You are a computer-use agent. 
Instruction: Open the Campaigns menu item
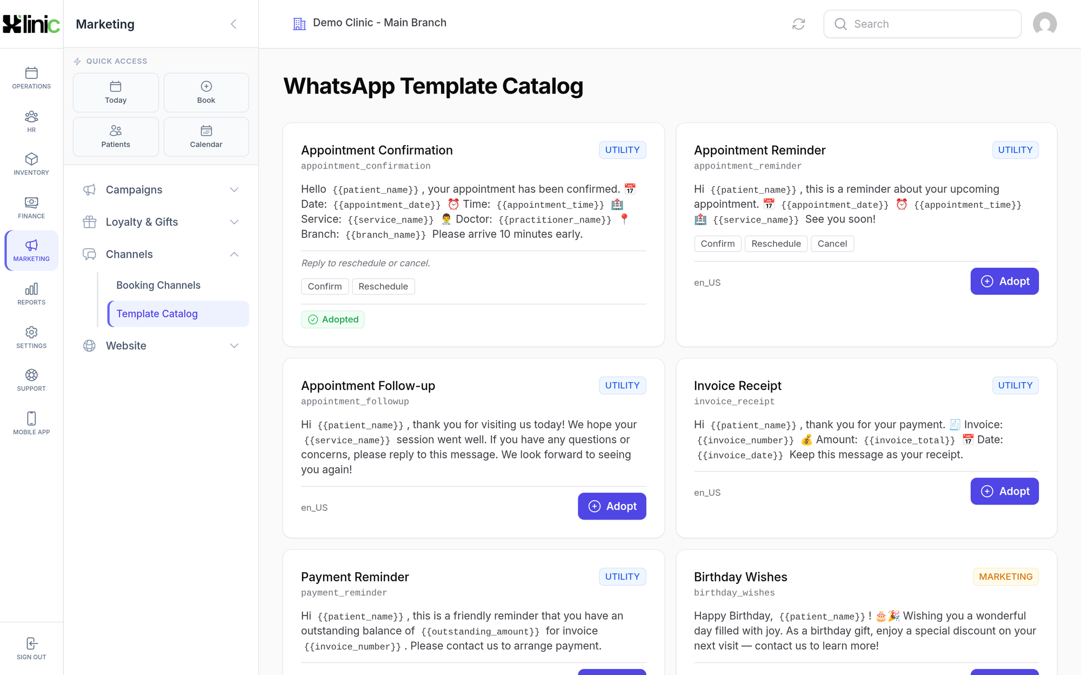coord(161,190)
